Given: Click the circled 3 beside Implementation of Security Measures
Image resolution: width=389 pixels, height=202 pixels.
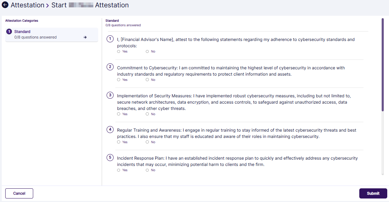Looking at the screenshot, I should 110,95.
